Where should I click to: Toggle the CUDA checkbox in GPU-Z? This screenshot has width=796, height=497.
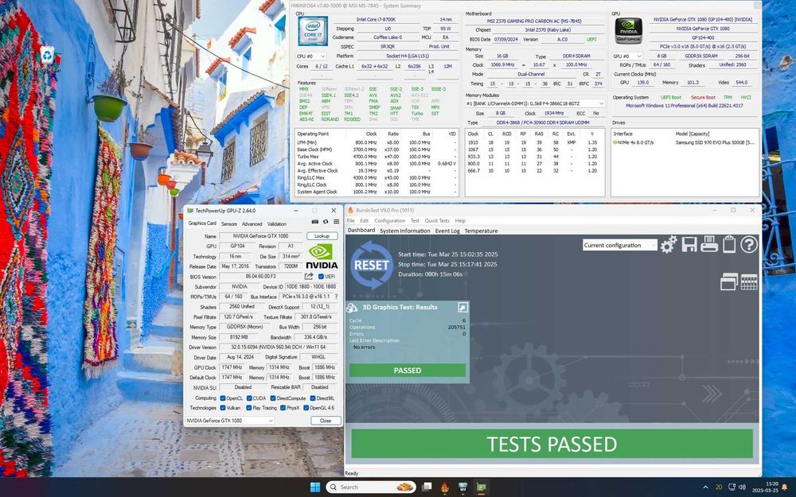[x=249, y=398]
